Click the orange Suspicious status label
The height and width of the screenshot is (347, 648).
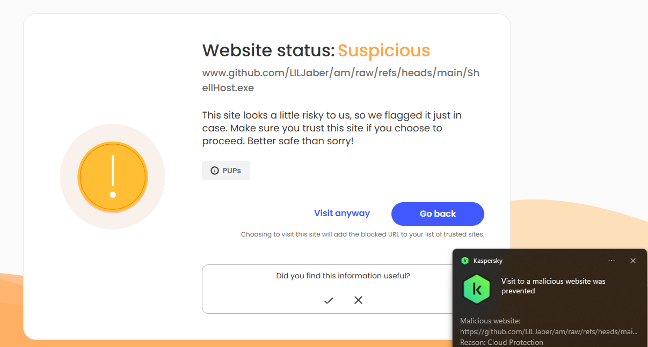[384, 50]
